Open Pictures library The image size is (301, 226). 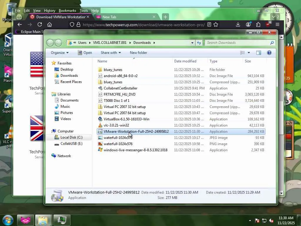(x=67, y=113)
